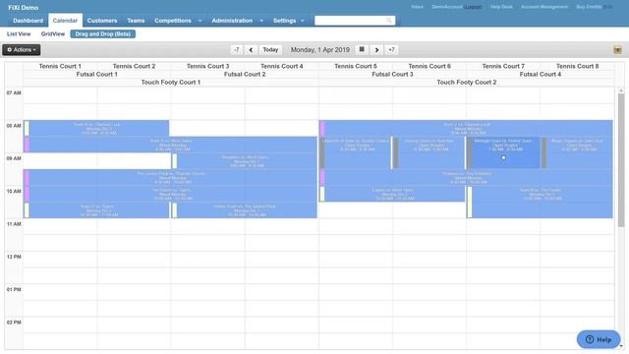Select the 8:30 AM event on Tennis Court 6
Image resolution: width=629 pixels, height=354 pixels.
(429, 153)
